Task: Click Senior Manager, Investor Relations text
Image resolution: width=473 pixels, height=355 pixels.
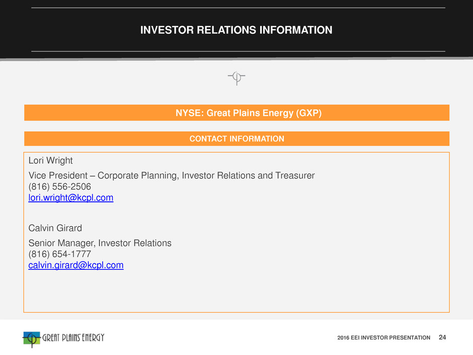Action: coord(100,243)
